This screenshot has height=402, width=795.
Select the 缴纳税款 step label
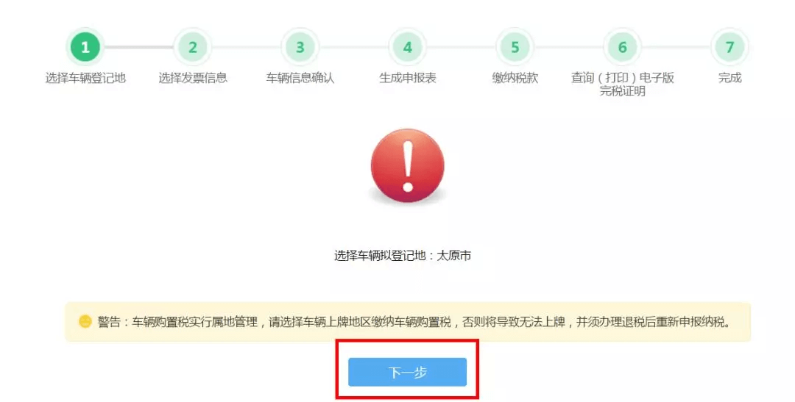click(515, 78)
